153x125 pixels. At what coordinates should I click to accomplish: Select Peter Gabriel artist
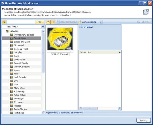point(20,95)
